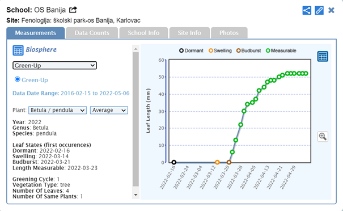This screenshot has width=343, height=211.
Task: Toggle the Swelling series in legend
Action: pyautogui.click(x=220, y=50)
